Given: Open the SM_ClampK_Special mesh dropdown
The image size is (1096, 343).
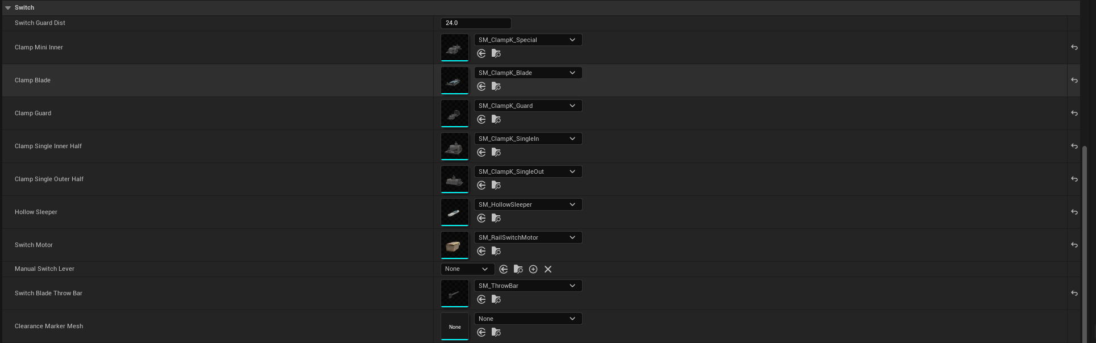Looking at the screenshot, I should tap(528, 40).
